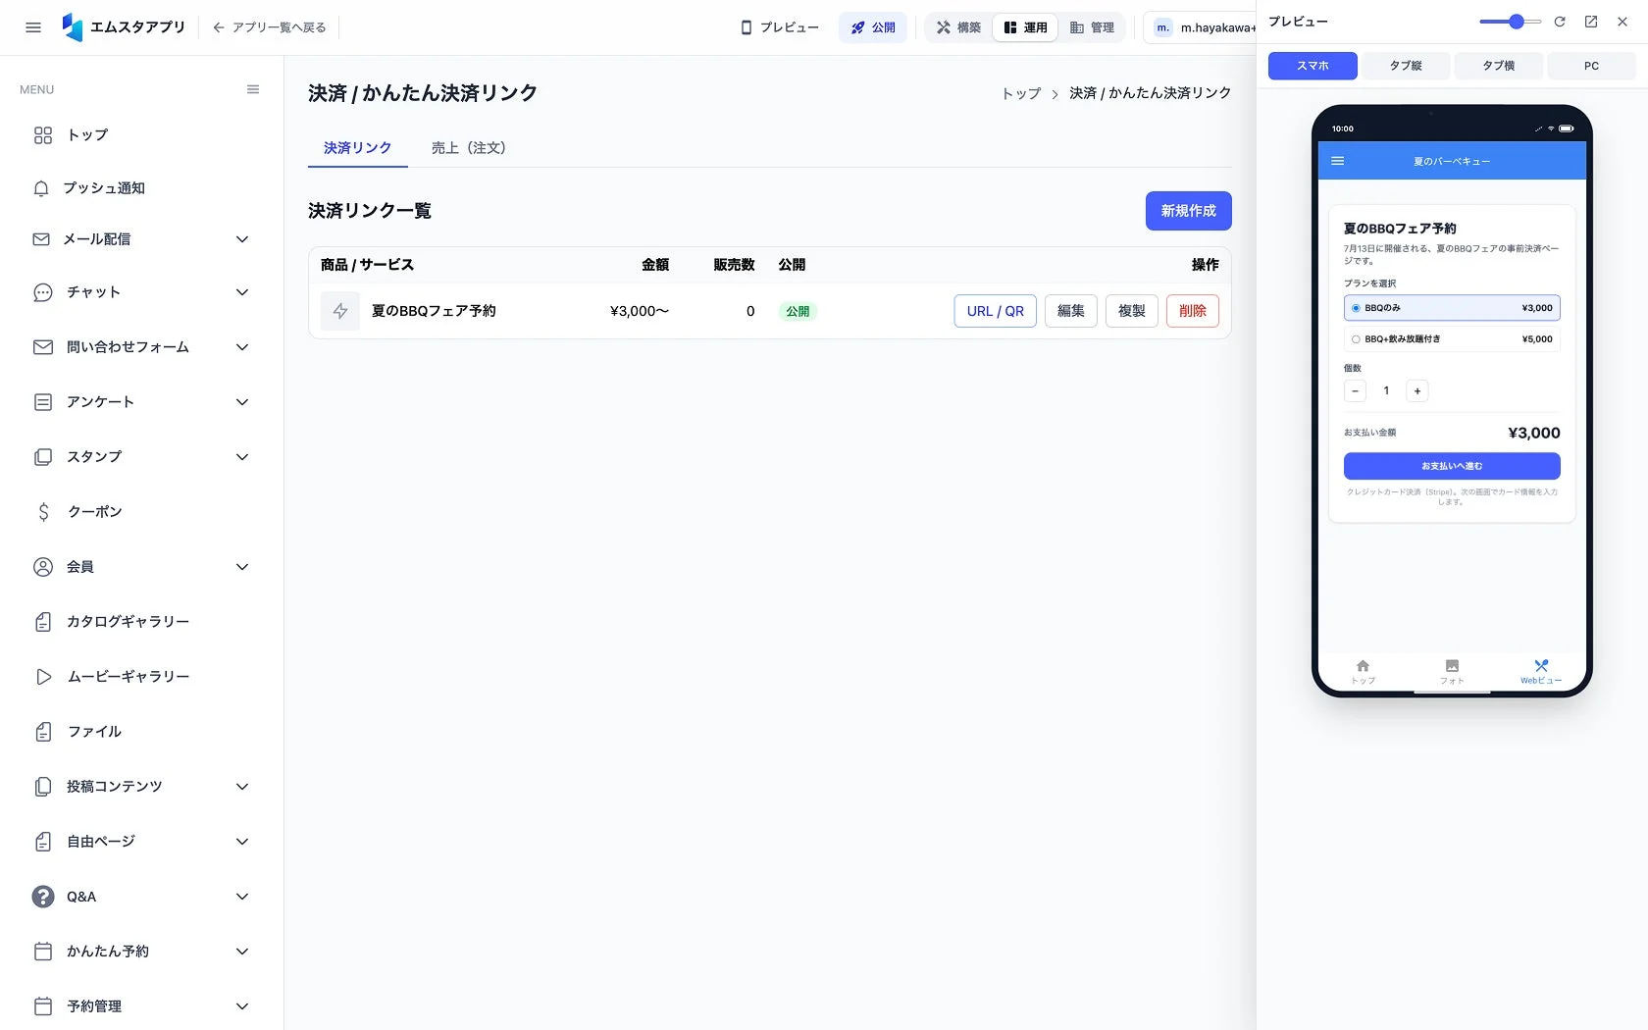The height and width of the screenshot is (1030, 1648).
Task: Click the チャット speech bubble icon
Action: pos(43,292)
